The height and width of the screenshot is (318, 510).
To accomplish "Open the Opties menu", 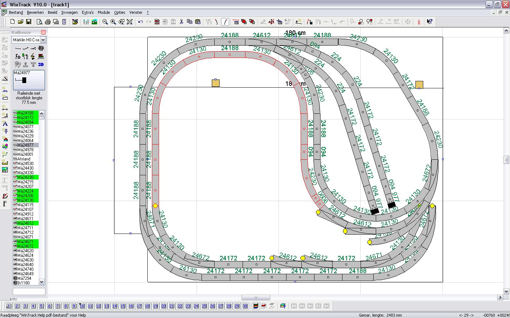I will pyautogui.click(x=120, y=12).
